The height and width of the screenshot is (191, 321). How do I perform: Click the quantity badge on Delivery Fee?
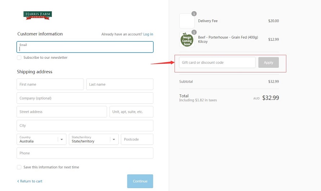(x=194, y=14)
